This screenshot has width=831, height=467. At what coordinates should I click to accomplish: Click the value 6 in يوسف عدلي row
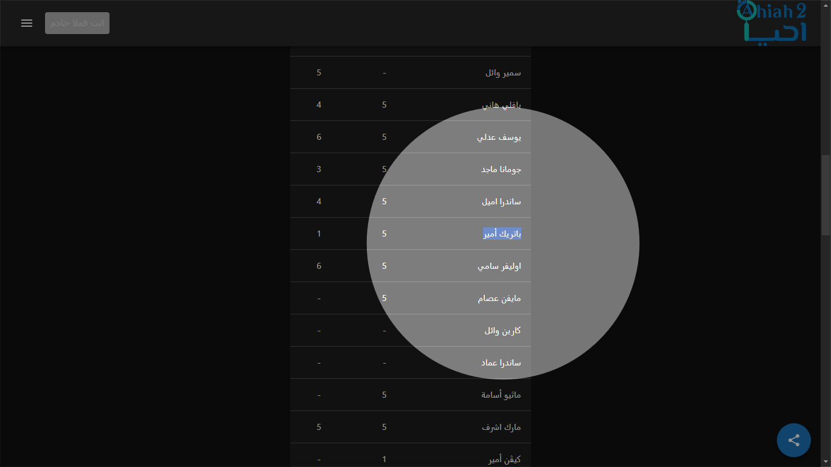(319, 137)
